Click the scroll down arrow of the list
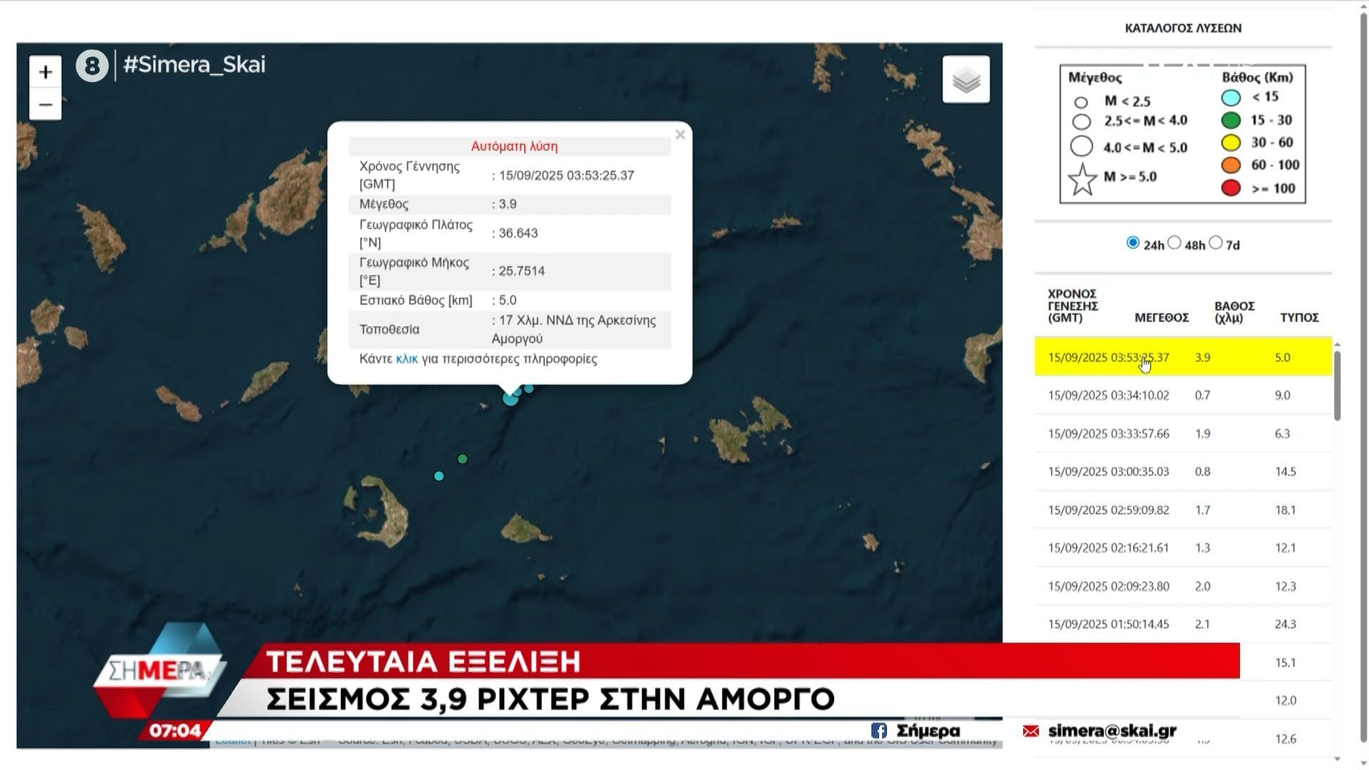The image size is (1369, 770). click(x=1337, y=759)
